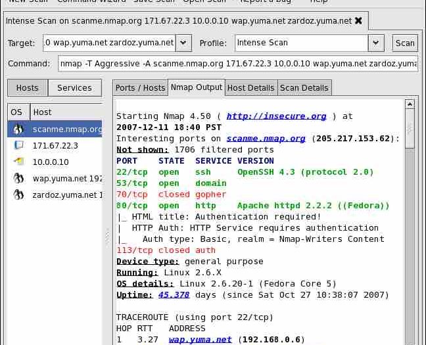Click the Apache httpd 2.2.2 version text
This screenshot has width=426, height=345.
coord(313,206)
